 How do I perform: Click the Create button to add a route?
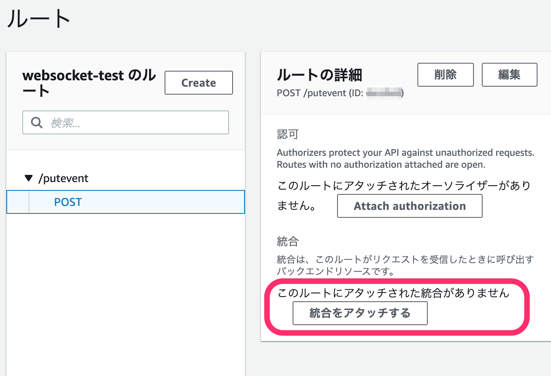198,83
